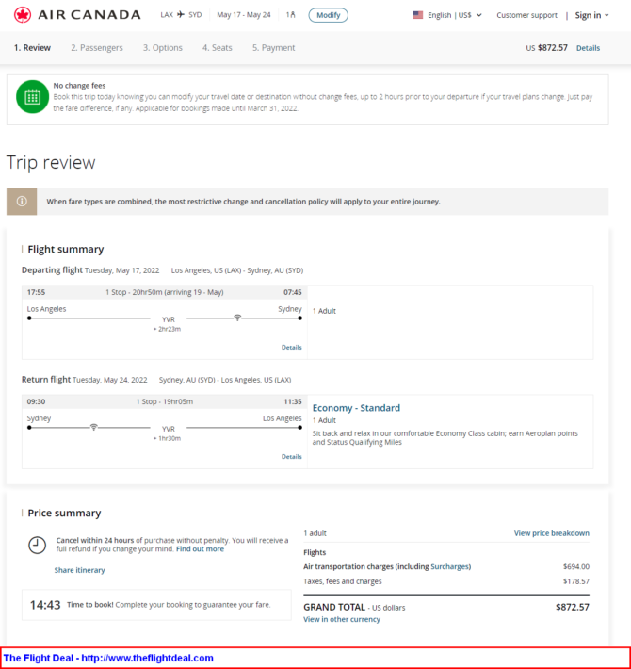The image size is (631, 669).
Task: Click the Air Canada maple leaf logo
Action: click(23, 15)
